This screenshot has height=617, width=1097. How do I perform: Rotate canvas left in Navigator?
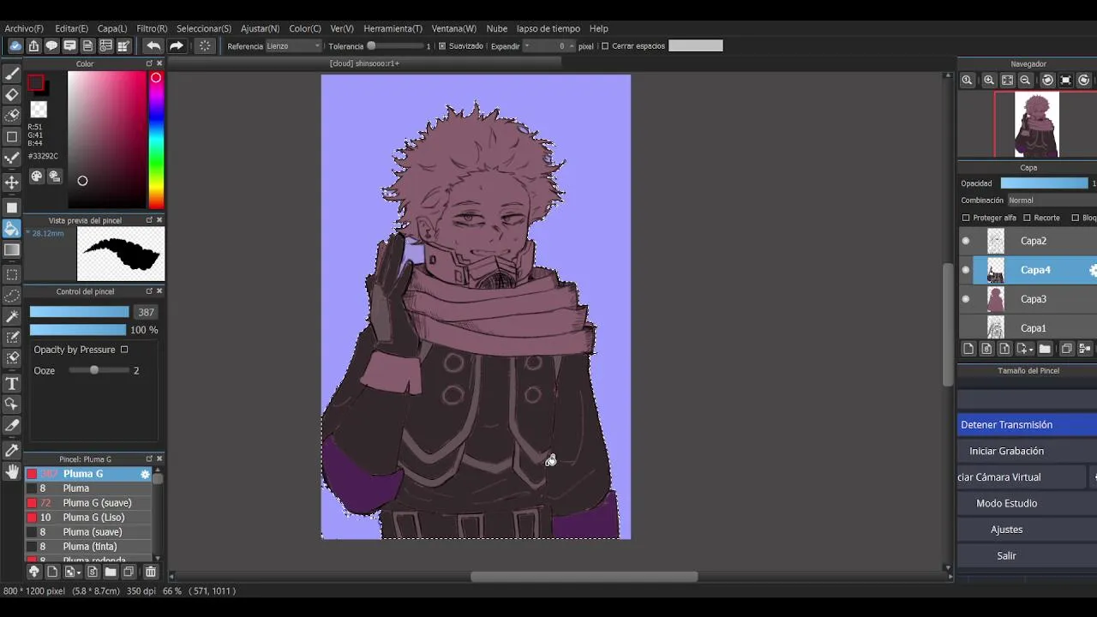coord(1047,80)
